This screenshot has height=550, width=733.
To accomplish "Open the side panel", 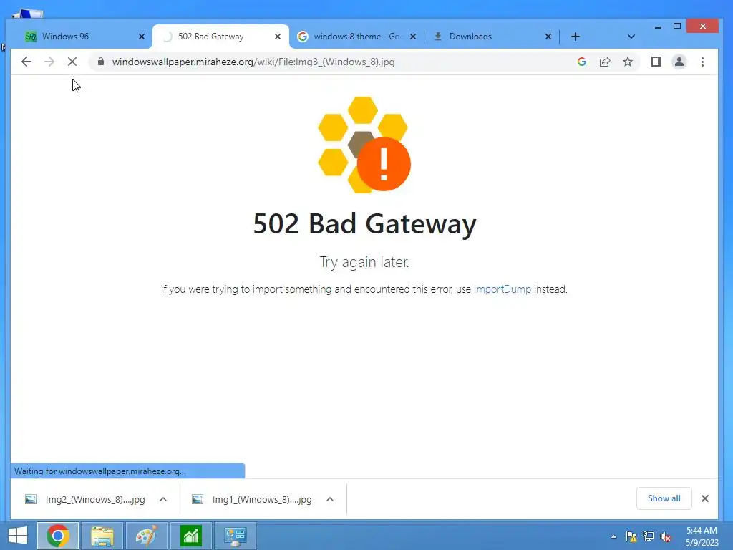I will [x=656, y=62].
